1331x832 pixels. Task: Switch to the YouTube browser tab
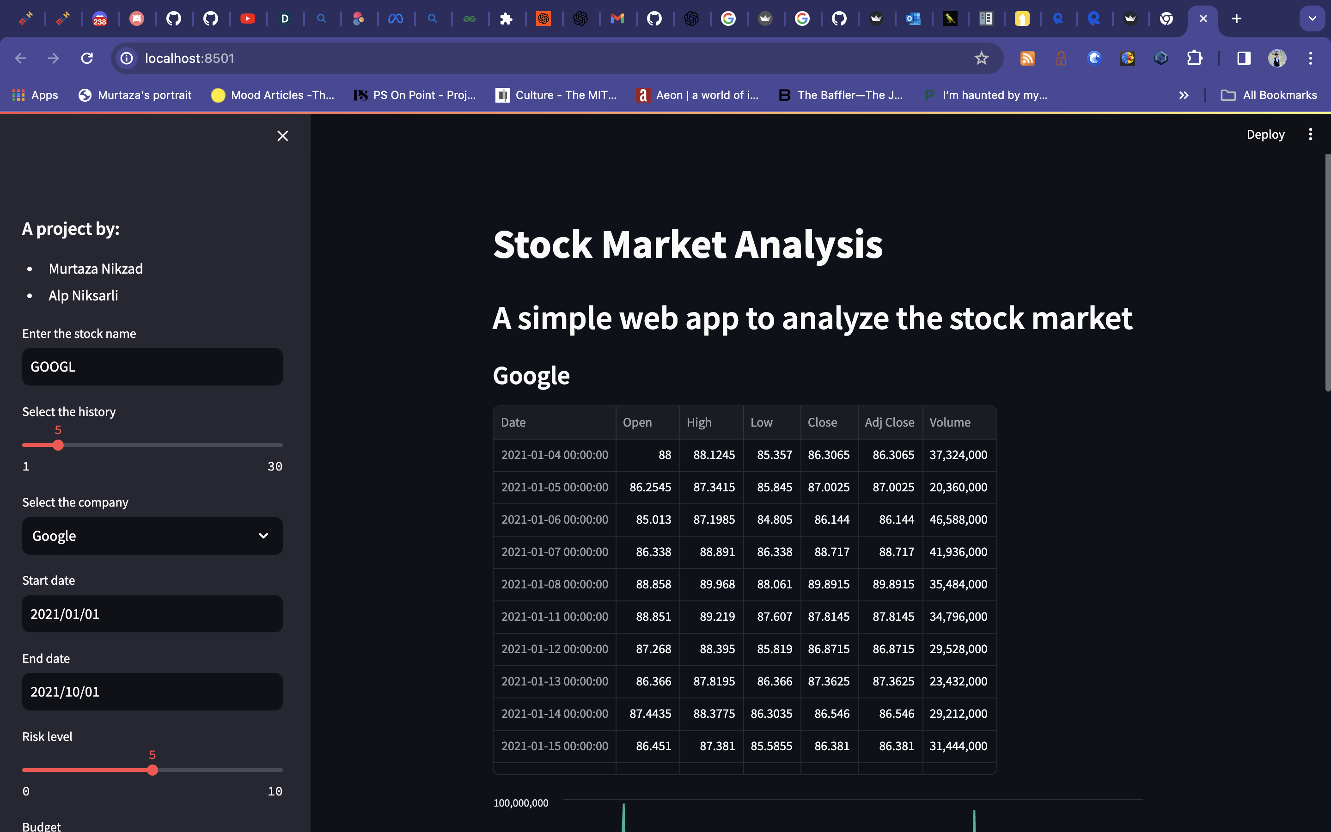point(248,18)
